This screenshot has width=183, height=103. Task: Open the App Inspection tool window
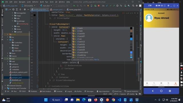click(x=103, y=91)
